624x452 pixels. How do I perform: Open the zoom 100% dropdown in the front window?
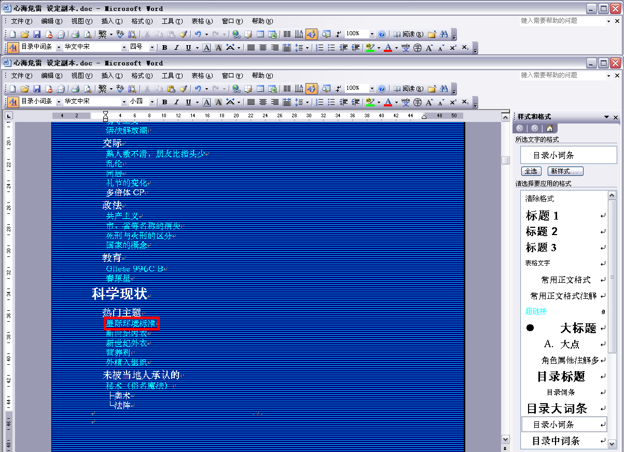coord(372,89)
